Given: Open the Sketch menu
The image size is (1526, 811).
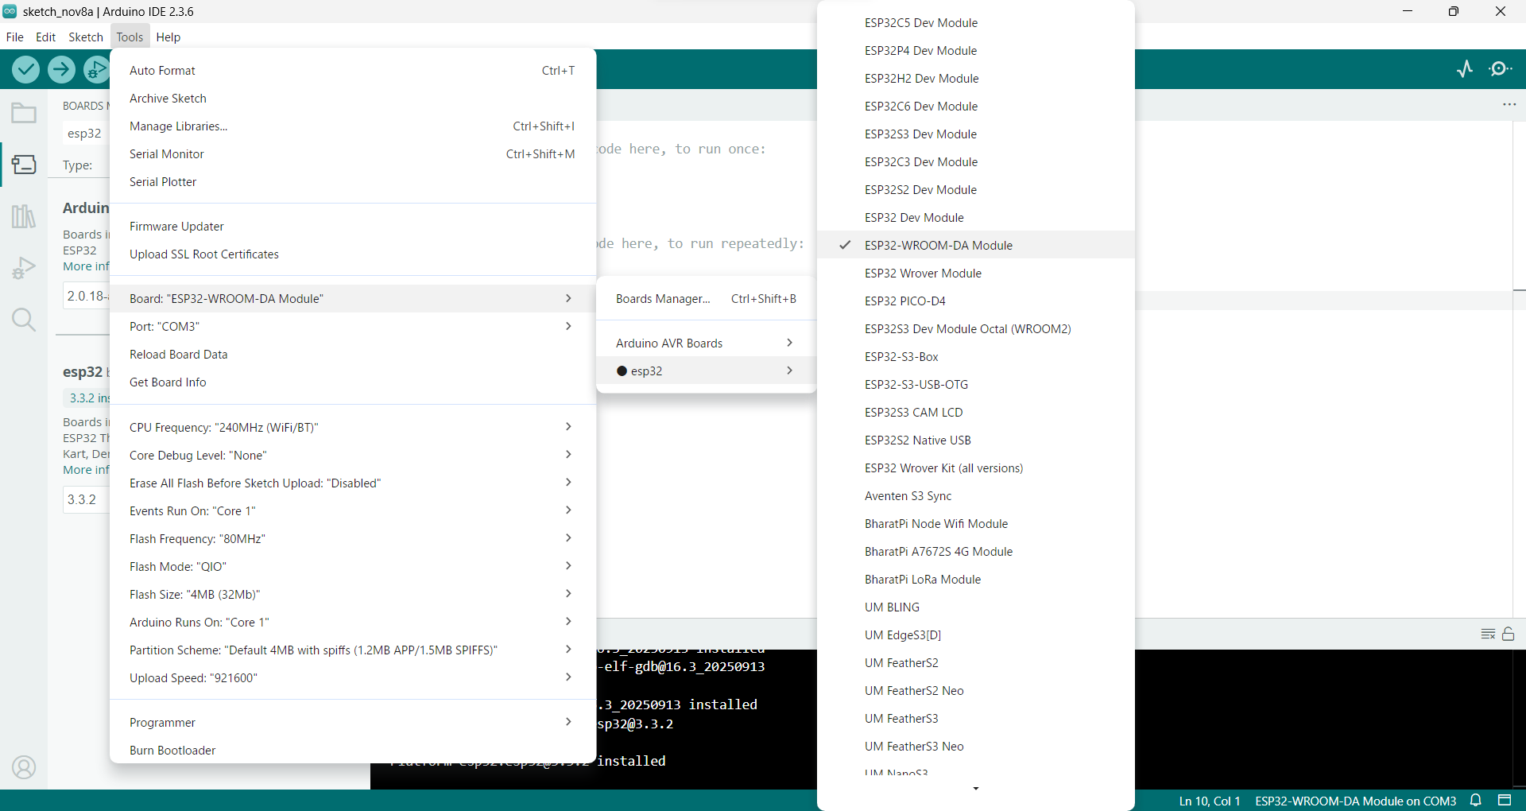Looking at the screenshot, I should coord(86,37).
